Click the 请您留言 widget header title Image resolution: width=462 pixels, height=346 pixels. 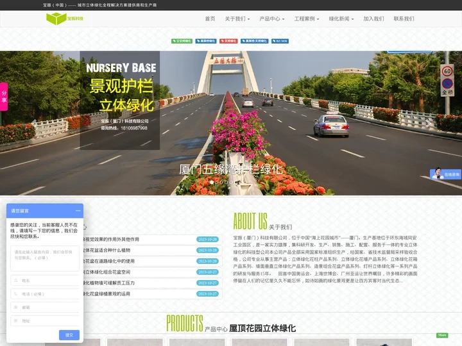(20, 211)
